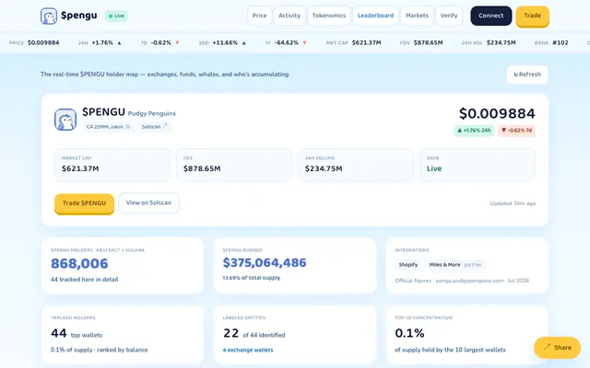This screenshot has height=368, width=590.
Task: Click '44 tracked here in detail' text
Action: pos(84,280)
